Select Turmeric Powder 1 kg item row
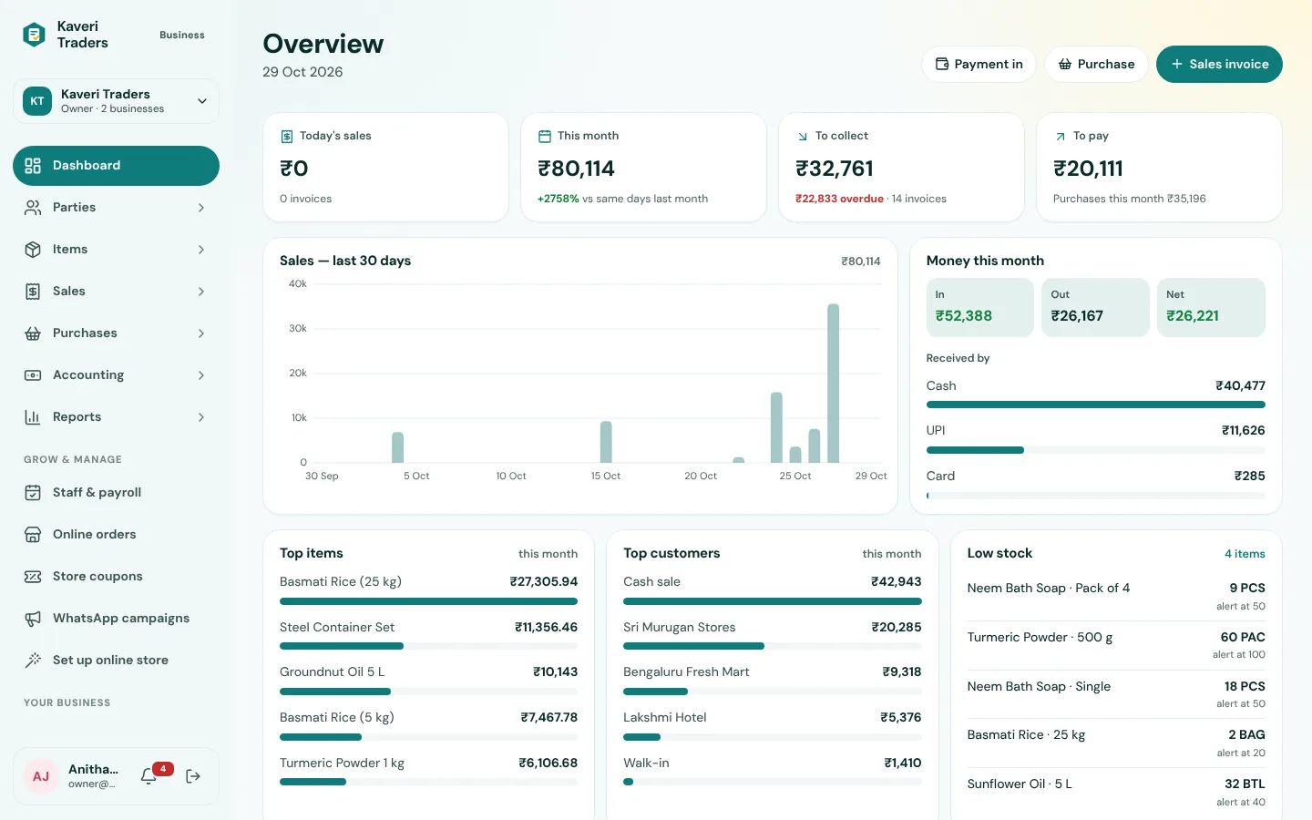Screen dimensions: 1312x820 point(428,772)
